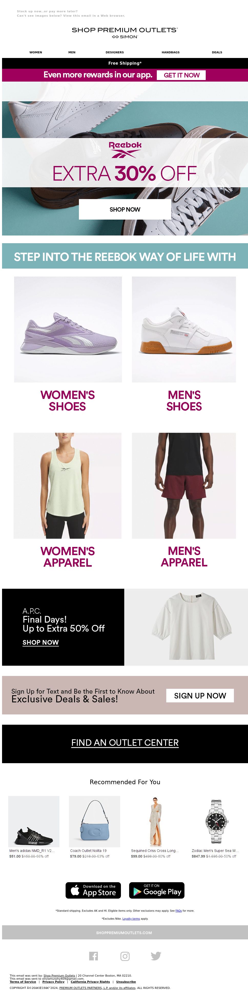Select the DESIGNERS navigation item
248x992 pixels.
point(115,52)
